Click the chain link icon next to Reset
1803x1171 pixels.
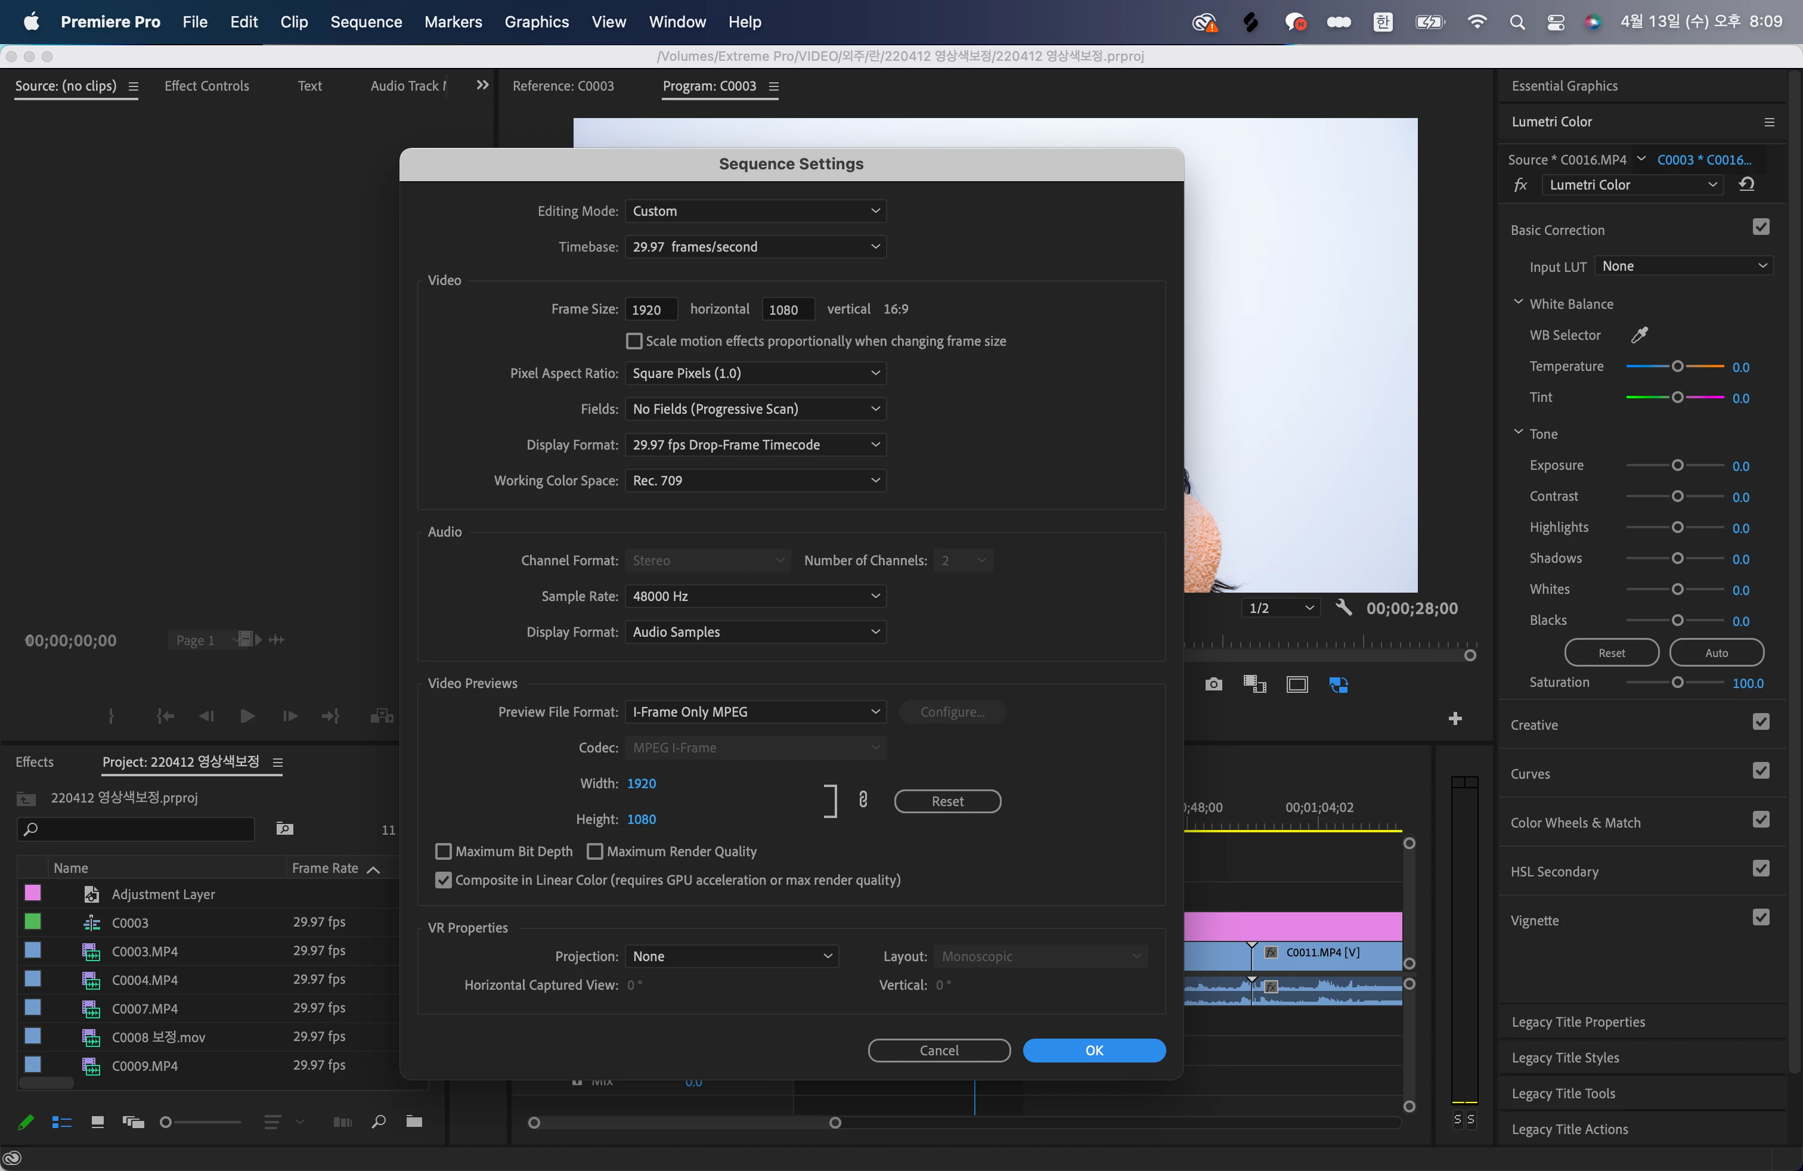[x=863, y=800]
